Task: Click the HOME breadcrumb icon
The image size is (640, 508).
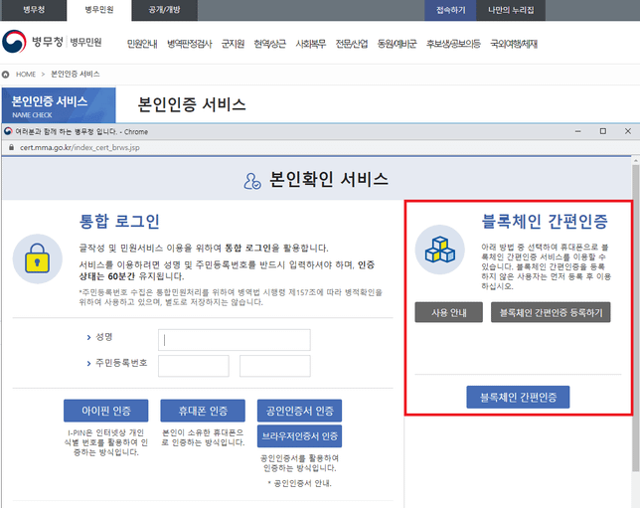Action: tap(6, 75)
